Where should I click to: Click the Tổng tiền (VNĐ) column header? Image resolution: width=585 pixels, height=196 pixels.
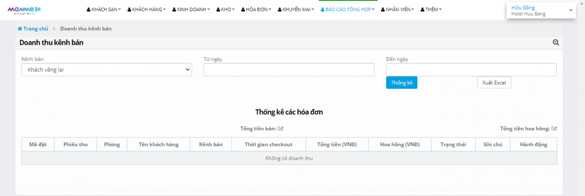pyautogui.click(x=336, y=144)
